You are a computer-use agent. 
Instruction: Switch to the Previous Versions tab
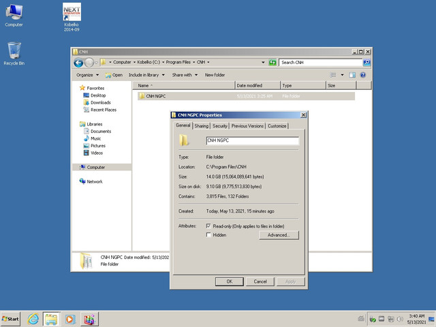[x=247, y=126]
